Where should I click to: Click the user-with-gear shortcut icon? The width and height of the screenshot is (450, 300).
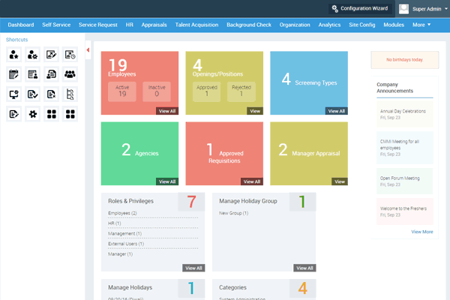(x=32, y=54)
